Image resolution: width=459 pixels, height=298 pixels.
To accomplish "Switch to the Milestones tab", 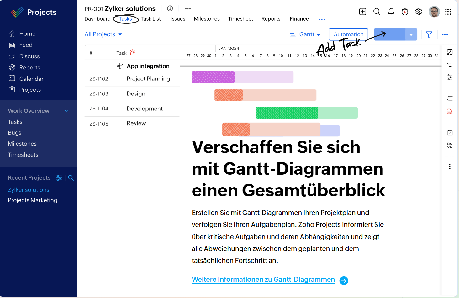I will click(x=207, y=19).
